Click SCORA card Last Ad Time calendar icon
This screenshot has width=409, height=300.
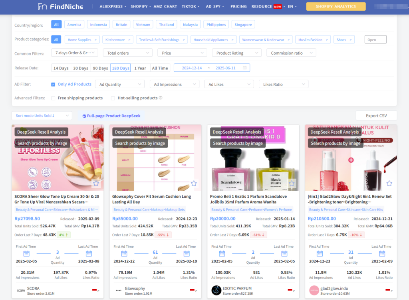click(89, 253)
